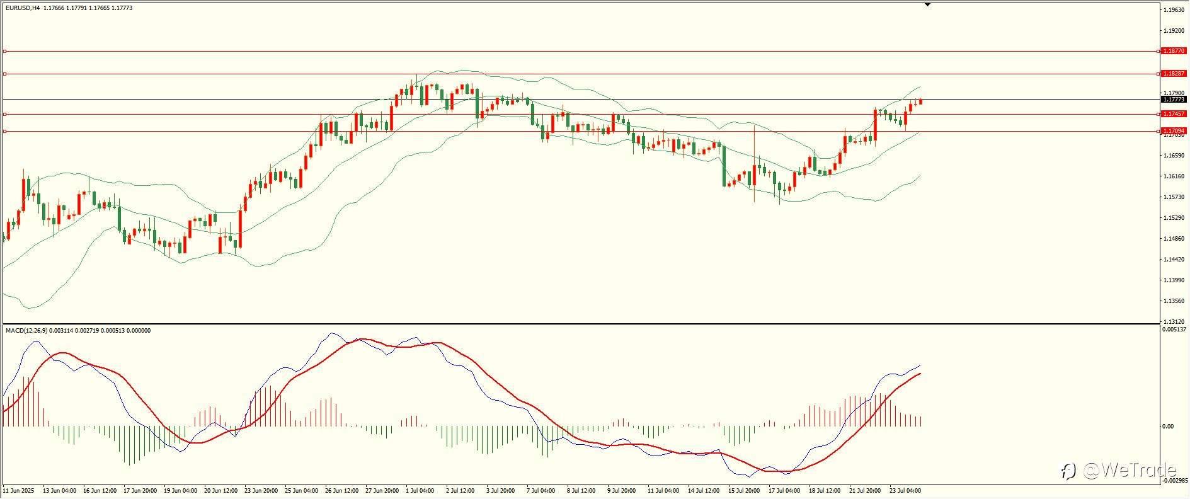
Task: Click the 25 Jun 04:00 time label
Action: point(302,491)
